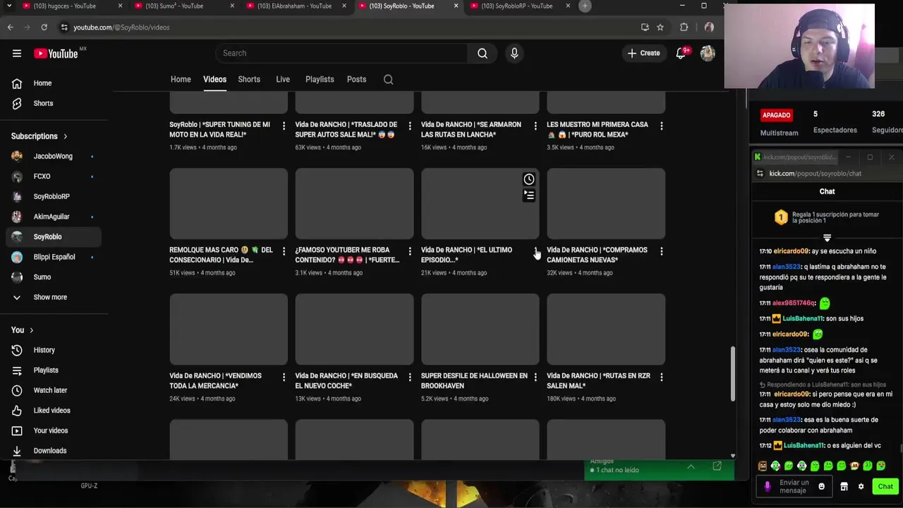
Task: Expand the You section
Action: click(x=23, y=329)
